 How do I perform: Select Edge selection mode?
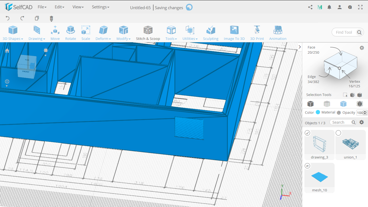[313, 79]
